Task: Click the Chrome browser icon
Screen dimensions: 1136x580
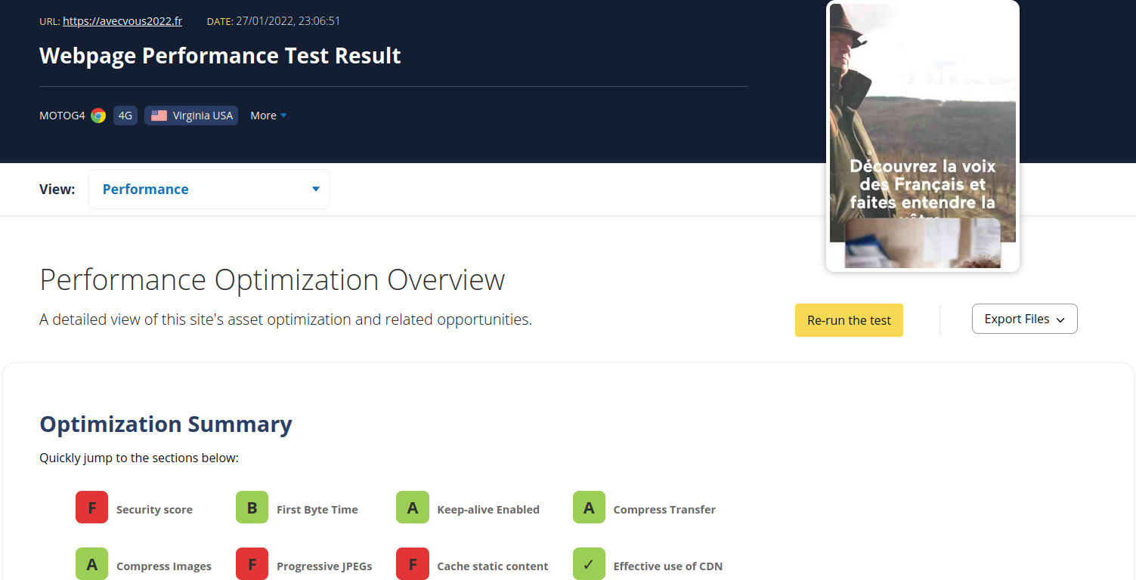Action: (x=98, y=115)
